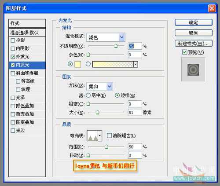
Task: Click the 阻塞 value field
Action: coord(135,104)
